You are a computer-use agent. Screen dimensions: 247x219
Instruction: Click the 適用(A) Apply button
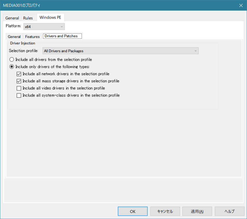pyautogui.click(x=197, y=211)
